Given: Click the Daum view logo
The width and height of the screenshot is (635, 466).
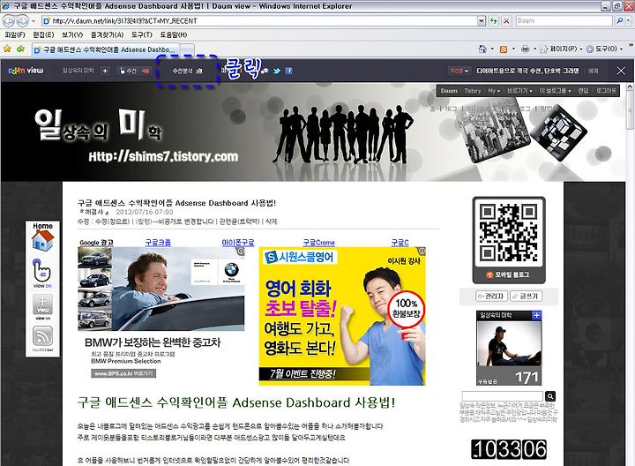Looking at the screenshot, I should (26, 71).
